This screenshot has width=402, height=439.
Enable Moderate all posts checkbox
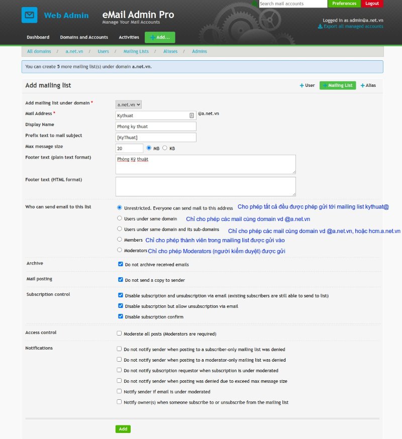click(x=119, y=333)
